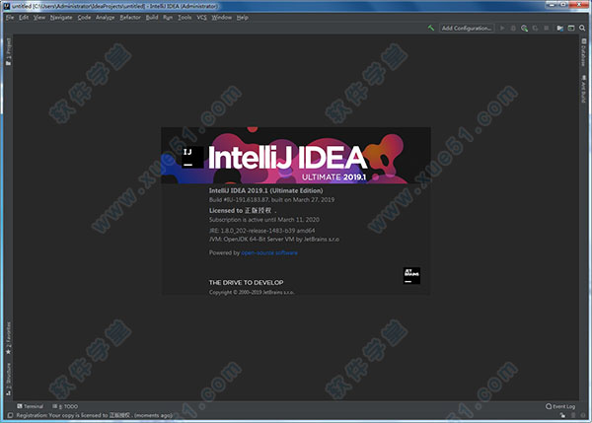The image size is (592, 423).
Task: Click the 'JVM: OpenJDK 64-Bit Server VM' text line
Action: (274, 240)
